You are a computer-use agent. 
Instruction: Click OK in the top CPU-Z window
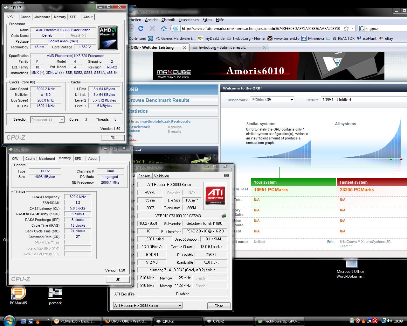pos(113,138)
